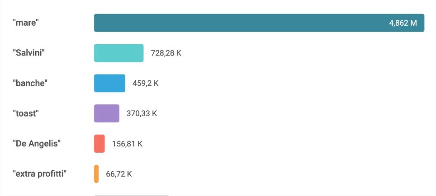Select the 156,81 K value
Image resolution: width=436 pixels, height=196 pixels.
click(x=127, y=144)
